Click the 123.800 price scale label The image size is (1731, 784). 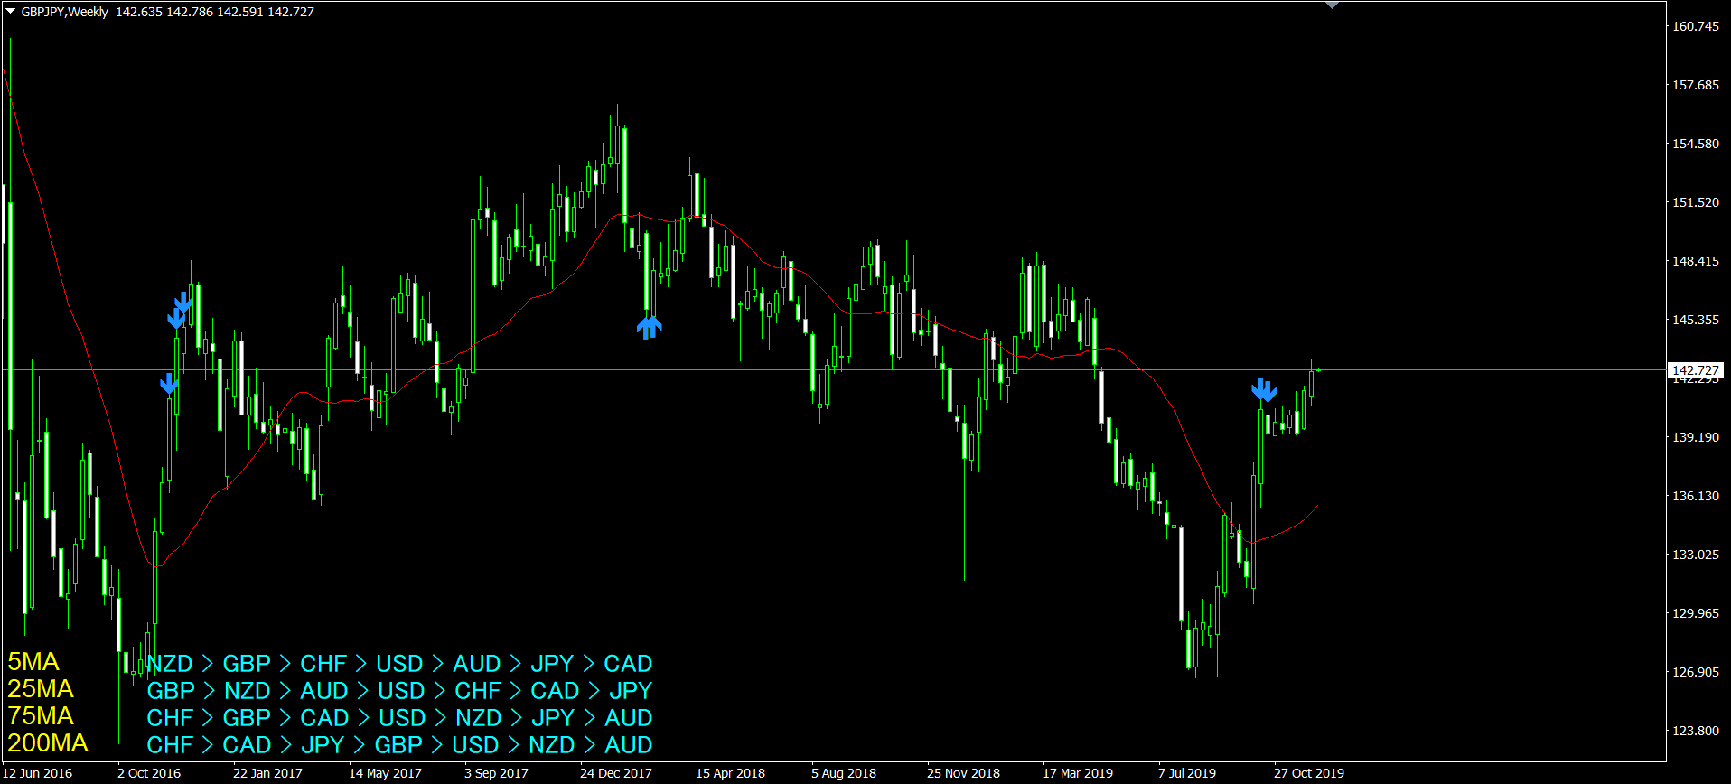[x=1695, y=731]
